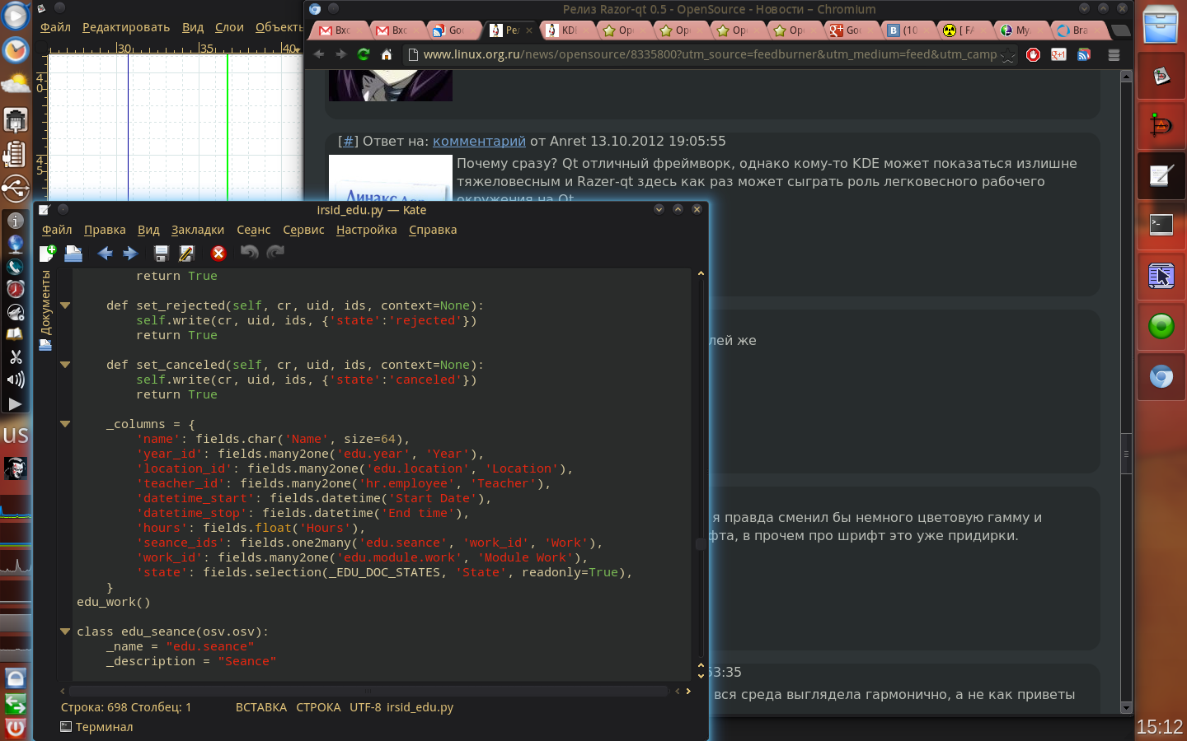Collapse the _columns block fold marker

(x=65, y=424)
